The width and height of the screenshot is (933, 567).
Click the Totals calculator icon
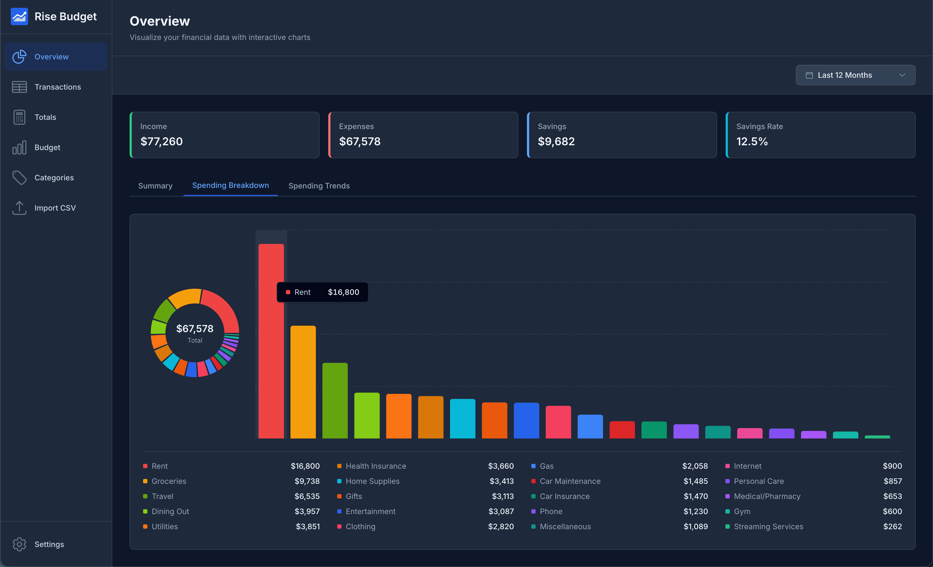(19, 117)
